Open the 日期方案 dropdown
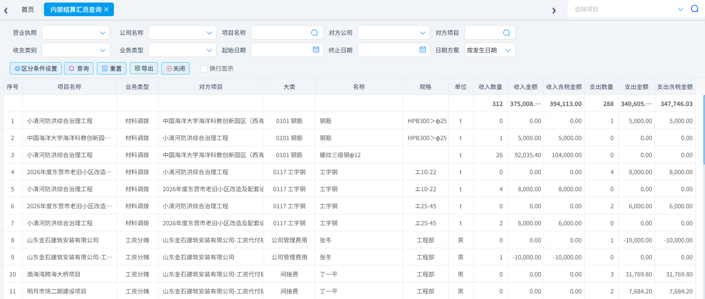 tap(508, 50)
